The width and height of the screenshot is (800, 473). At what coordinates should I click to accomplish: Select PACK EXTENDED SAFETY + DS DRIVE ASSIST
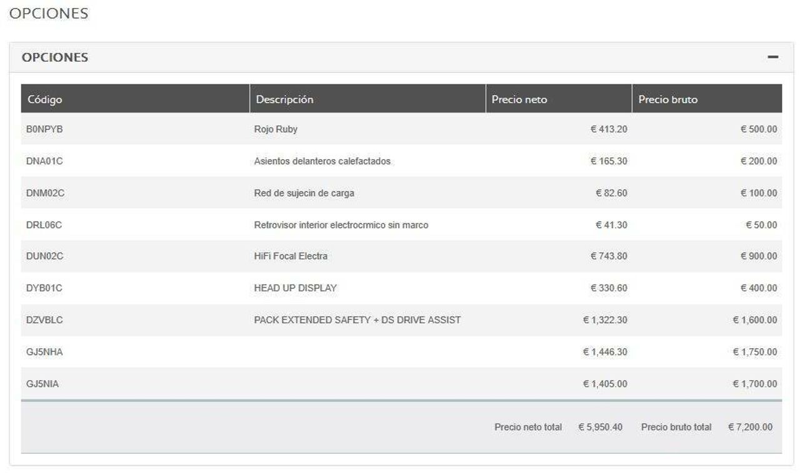(x=357, y=319)
